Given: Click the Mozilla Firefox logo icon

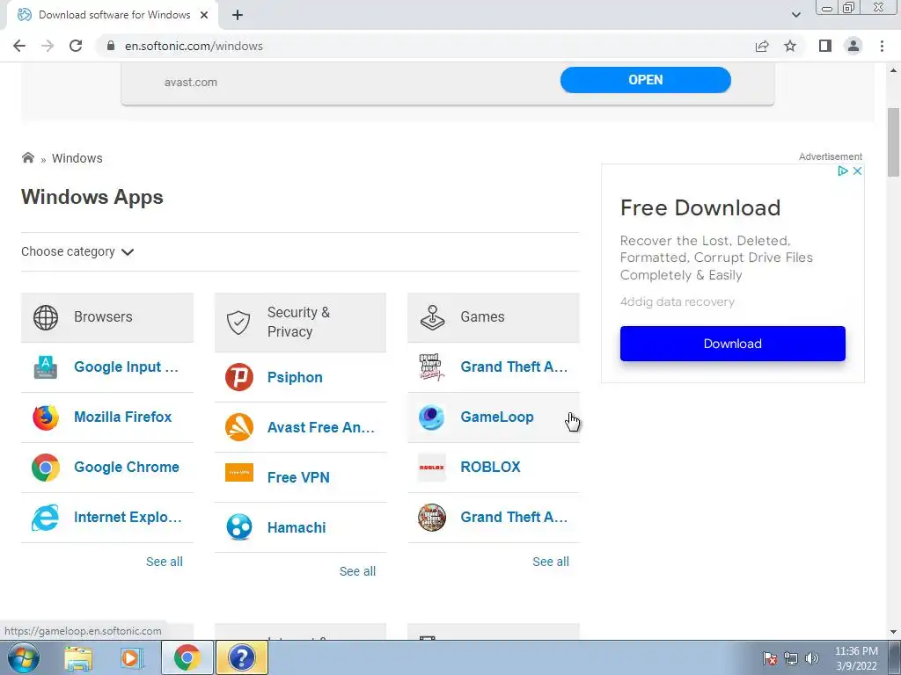Looking at the screenshot, I should click(46, 417).
